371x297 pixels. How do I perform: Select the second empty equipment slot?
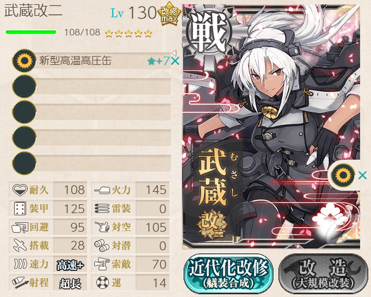92,87
